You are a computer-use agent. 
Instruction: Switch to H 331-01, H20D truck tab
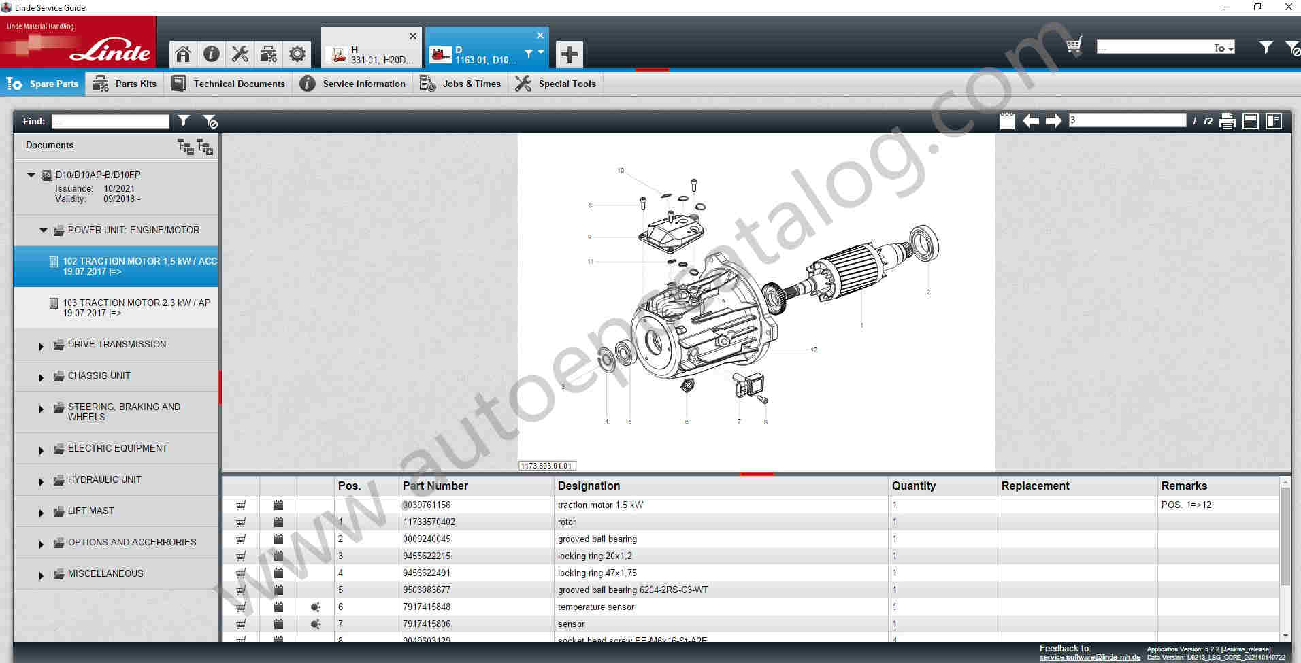tap(371, 49)
